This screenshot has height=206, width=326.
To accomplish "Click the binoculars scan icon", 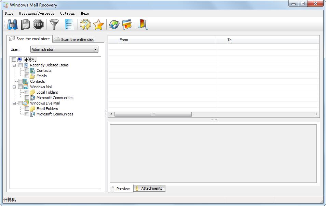I will (x=13, y=25).
